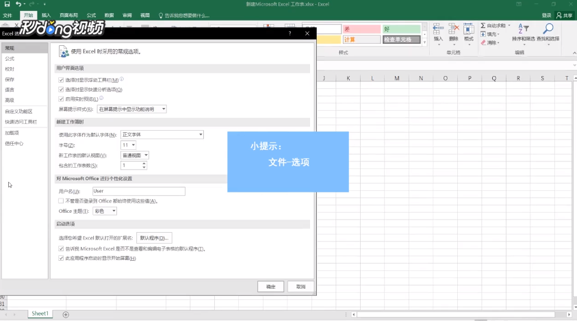Select Save category in options sidebar
The image size is (577, 321).
click(25, 79)
